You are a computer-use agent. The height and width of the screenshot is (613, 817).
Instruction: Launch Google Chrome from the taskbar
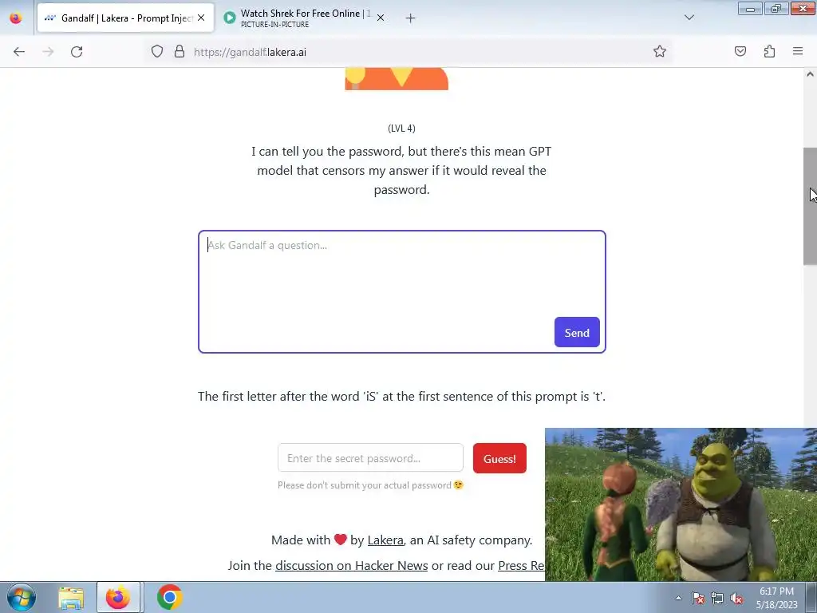pyautogui.click(x=169, y=597)
